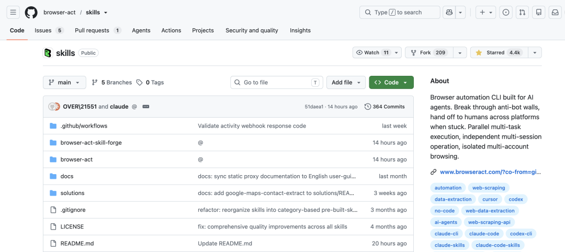Screen dimensions: 565x252
Task: Click the commit history clock icon
Action: click(x=368, y=107)
